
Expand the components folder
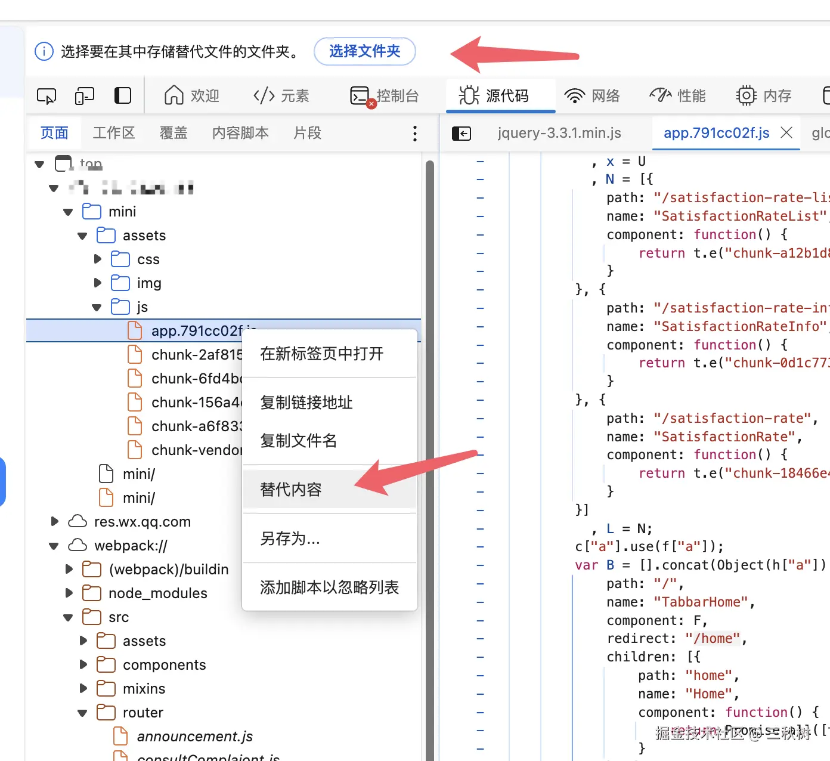pyautogui.click(x=83, y=664)
